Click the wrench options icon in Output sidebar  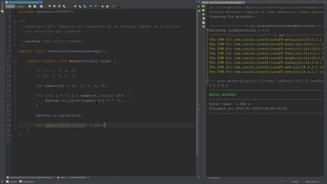coord(203,27)
